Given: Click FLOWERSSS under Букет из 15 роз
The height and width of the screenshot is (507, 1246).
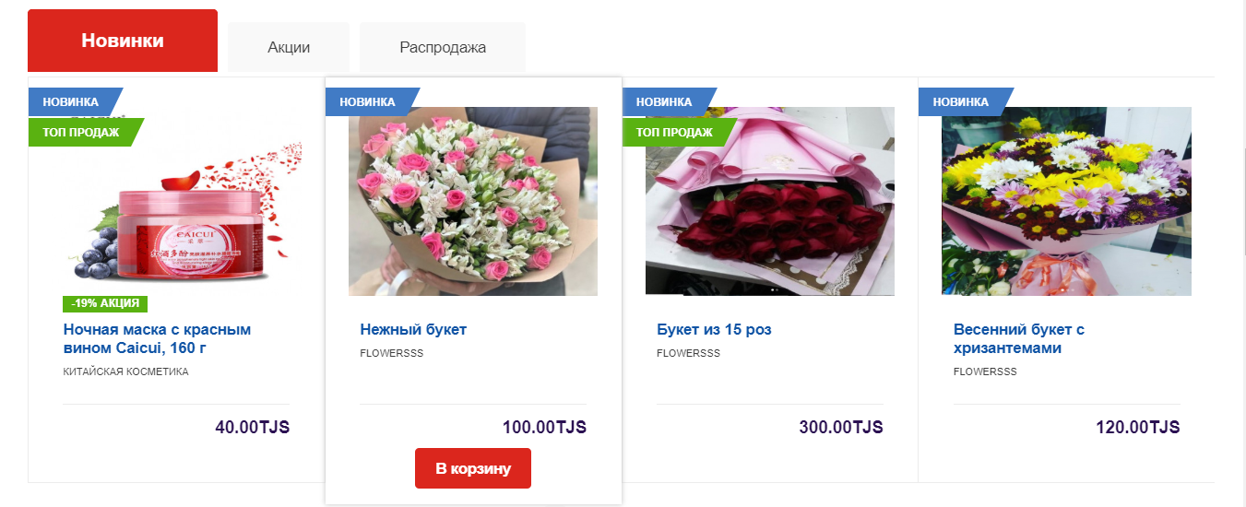Looking at the screenshot, I should 688,354.
